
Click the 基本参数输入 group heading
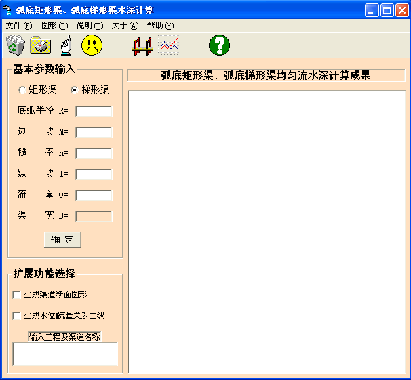(45, 69)
